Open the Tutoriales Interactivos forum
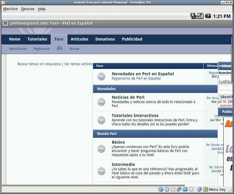Image resolution: width=234 pixels, height=194 pixels. [135, 116]
